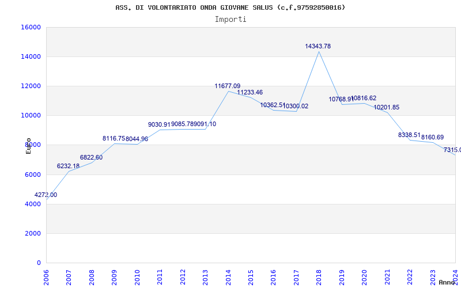
Task: Select the 8044.96 data label
Action: click(x=137, y=139)
